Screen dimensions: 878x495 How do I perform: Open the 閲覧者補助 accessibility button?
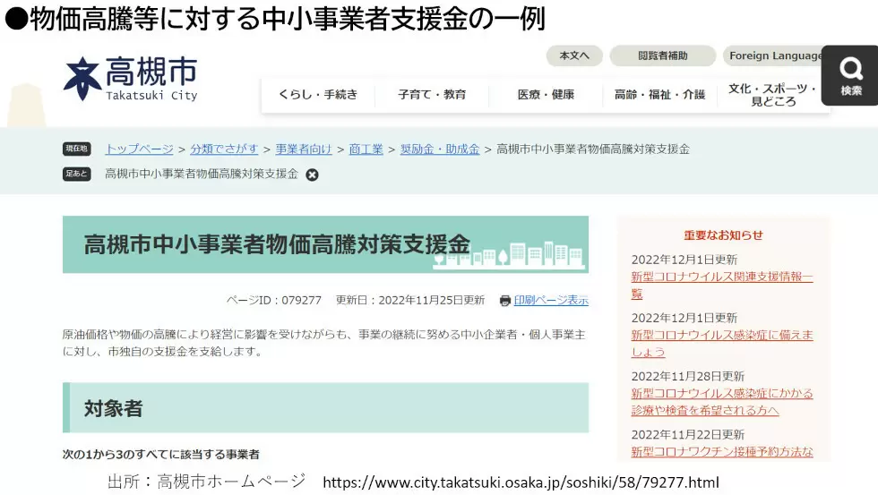pyautogui.click(x=663, y=55)
